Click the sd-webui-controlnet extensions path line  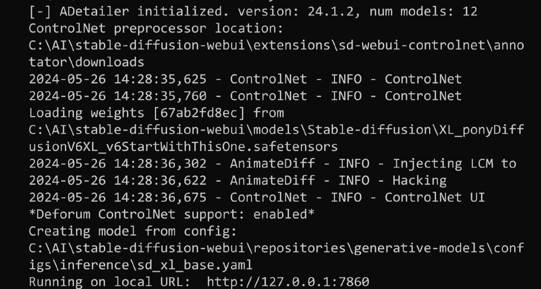[x=276, y=45]
